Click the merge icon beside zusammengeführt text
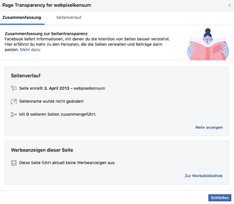The image size is (234, 204). click(14, 114)
